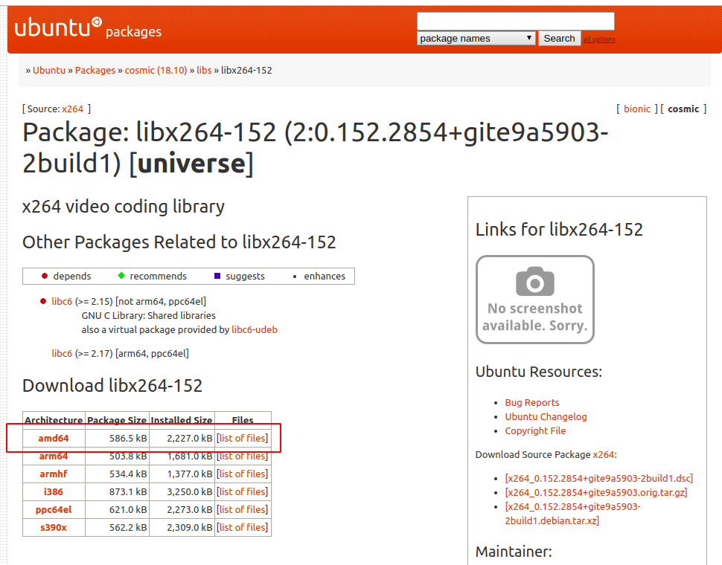Click the Search button

tap(559, 38)
